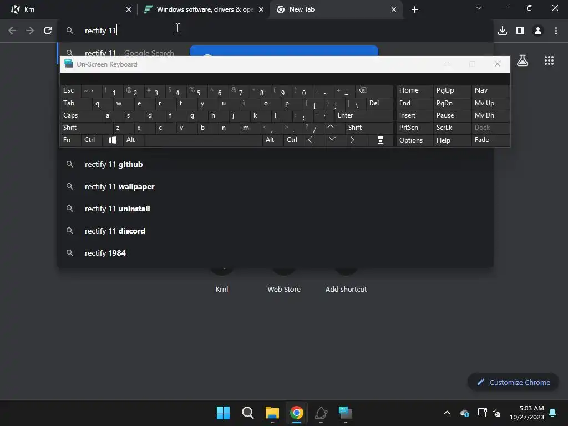Open OneDrive cloud tray icon
568x426 pixels.
(465, 413)
